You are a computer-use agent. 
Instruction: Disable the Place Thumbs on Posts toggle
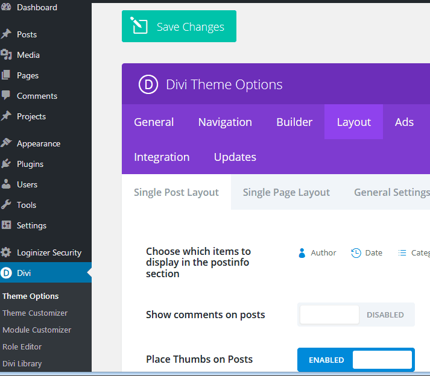(356, 360)
